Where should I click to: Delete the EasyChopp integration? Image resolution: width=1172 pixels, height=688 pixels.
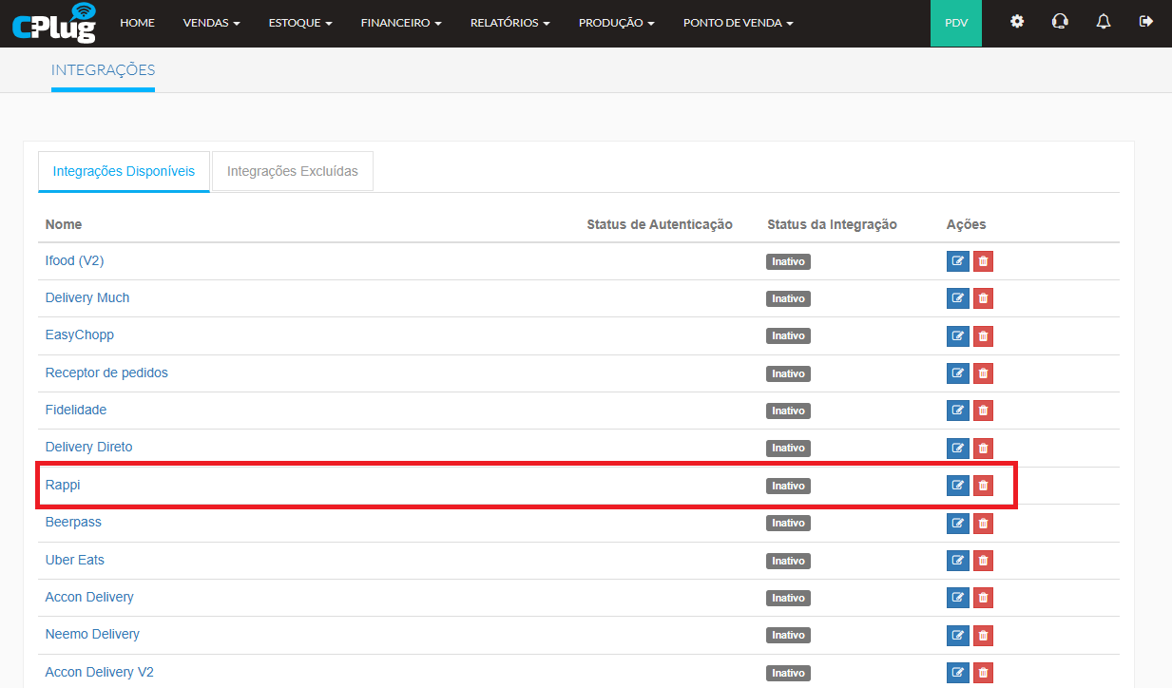[983, 335]
